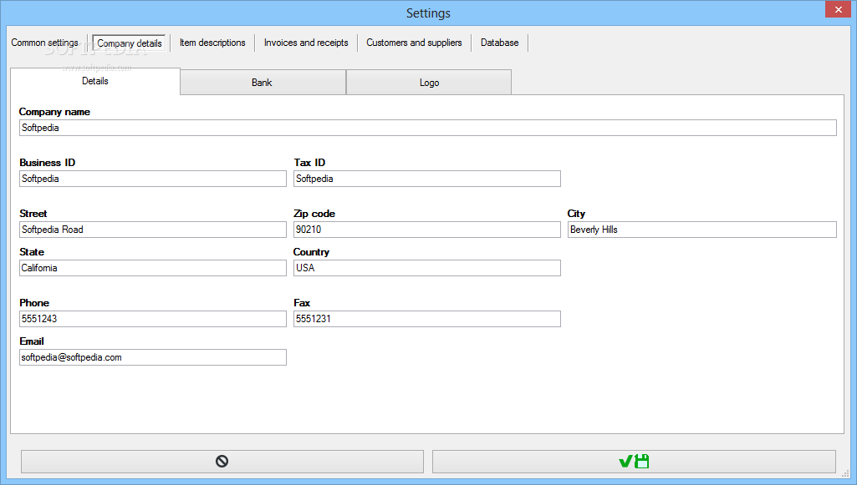Click the Country field containing USA
This screenshot has height=485, width=857.
(427, 268)
